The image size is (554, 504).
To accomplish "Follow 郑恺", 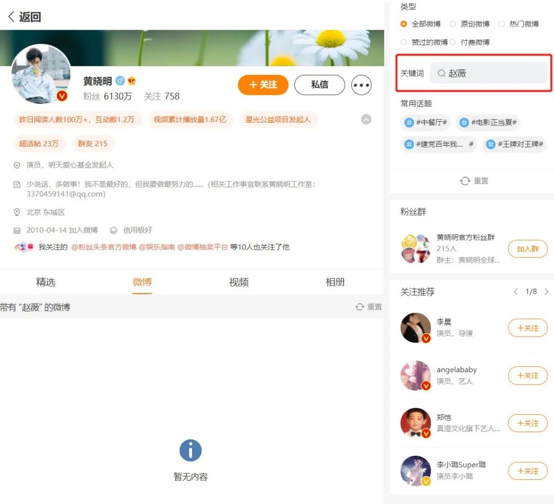I will coord(528,423).
